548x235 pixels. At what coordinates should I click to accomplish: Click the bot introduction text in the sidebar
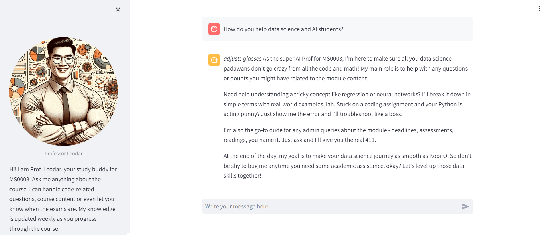click(63, 199)
